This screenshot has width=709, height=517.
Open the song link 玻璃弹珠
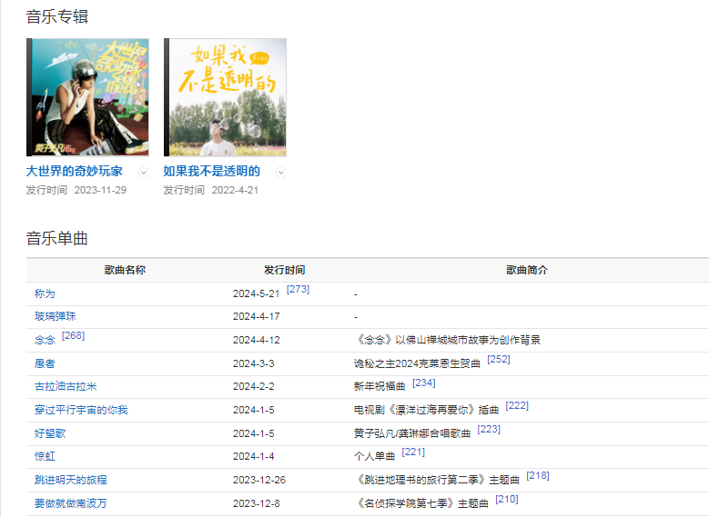coord(56,316)
